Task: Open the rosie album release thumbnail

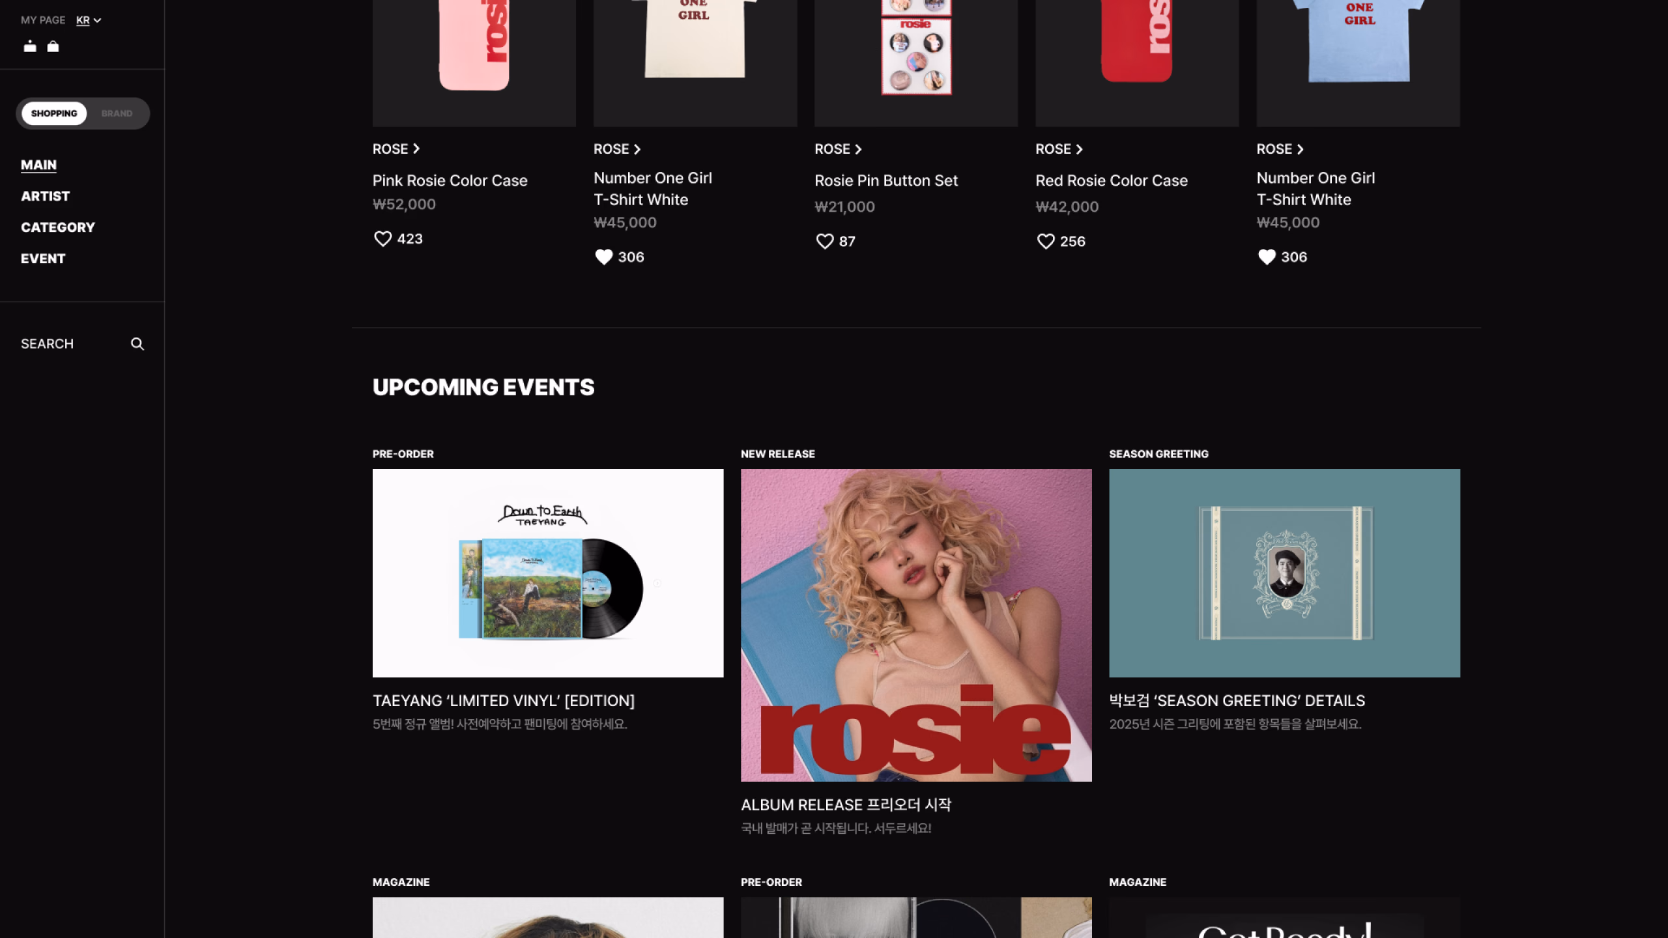Action: (x=916, y=625)
